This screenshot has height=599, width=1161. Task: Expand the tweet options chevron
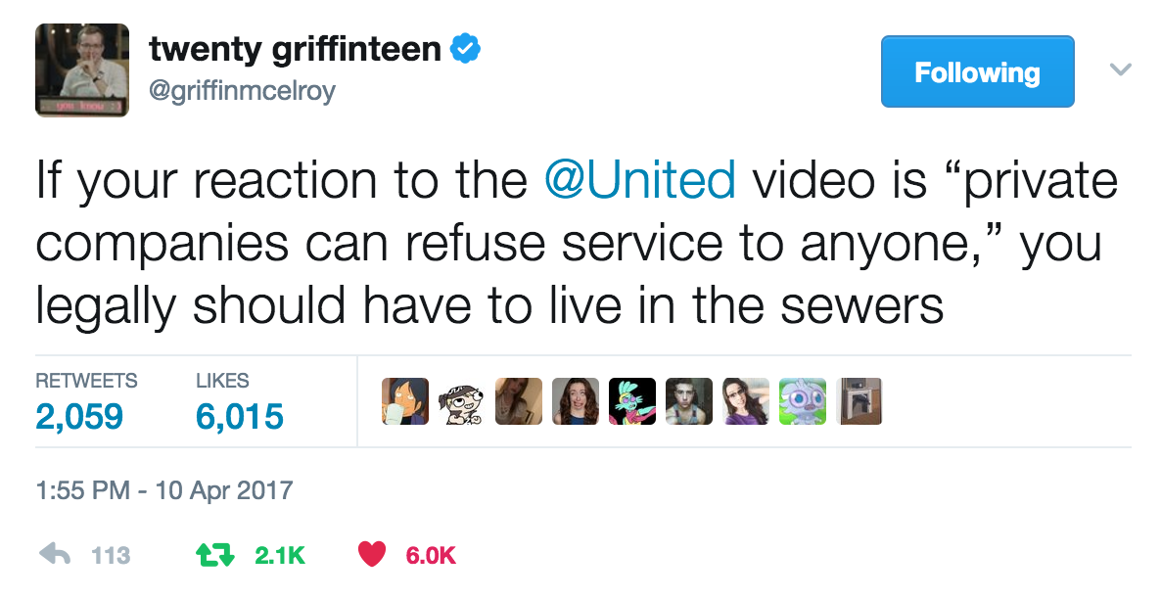pyautogui.click(x=1120, y=69)
